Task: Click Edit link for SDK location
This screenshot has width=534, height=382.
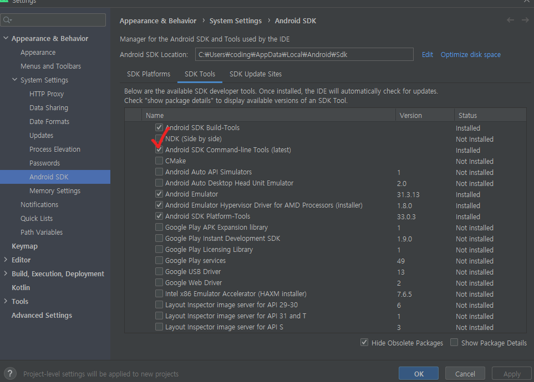Action: point(428,54)
